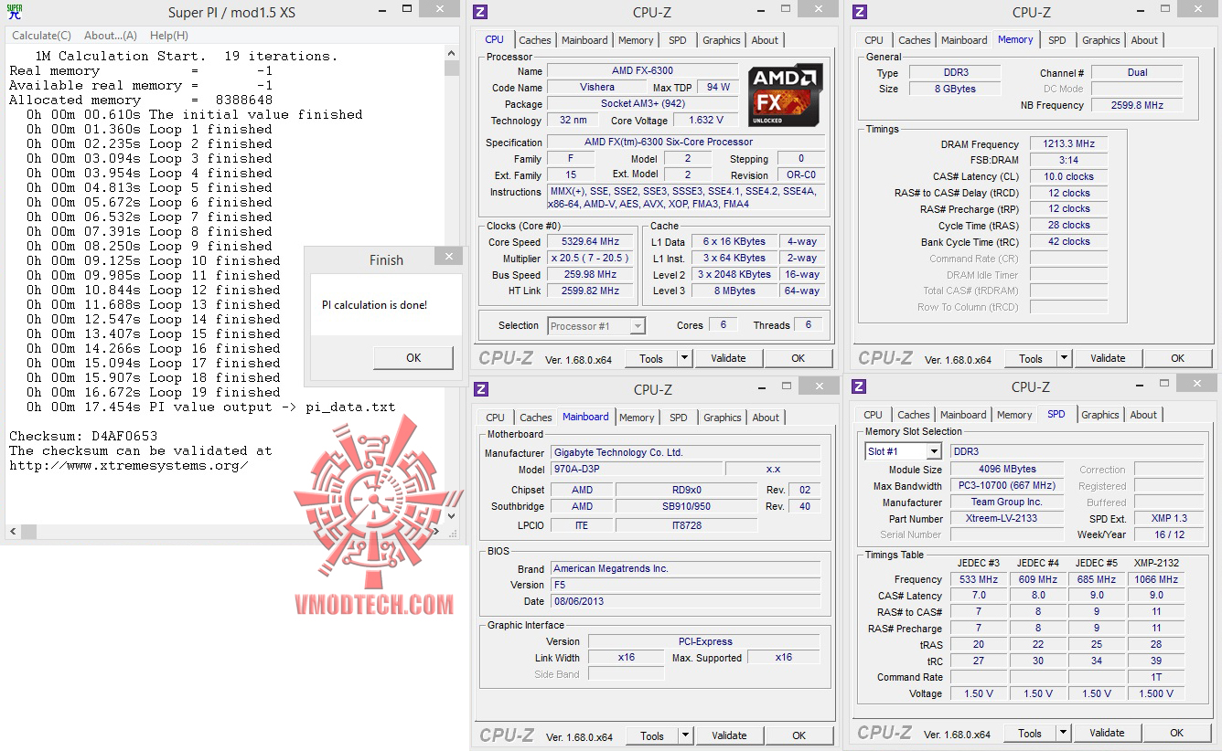This screenshot has height=751, width=1222.
Task: Switch to CPU tab in the CPU-Z memory timings window
Action: [874, 40]
